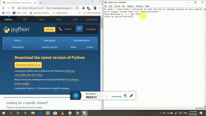Screen dimensions: 206x116
Task: Show hidden system tray icons
Action: tap(161, 113)
